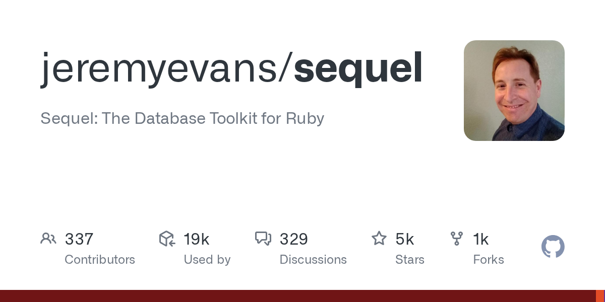
Task: Click the Stars label text
Action: [410, 260]
